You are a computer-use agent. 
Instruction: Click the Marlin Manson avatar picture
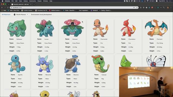click(x=15, y=14)
